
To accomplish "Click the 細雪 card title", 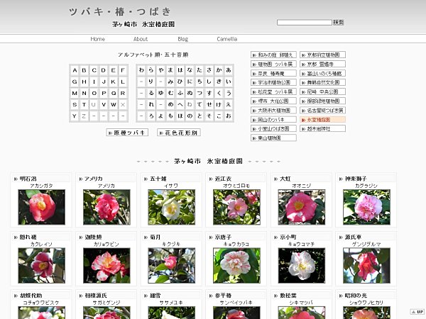I will (155, 296).
